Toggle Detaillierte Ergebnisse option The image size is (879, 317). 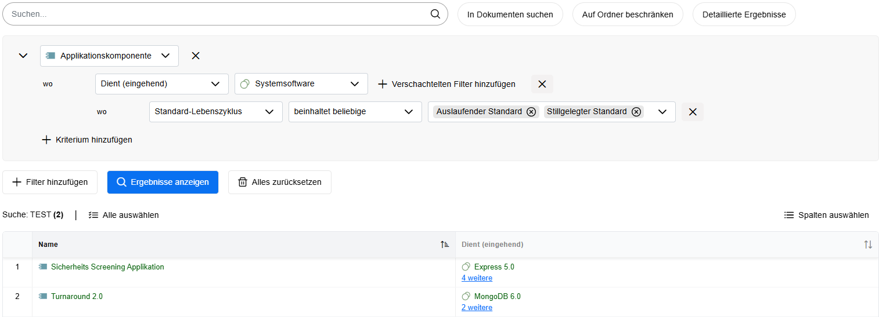tap(744, 14)
